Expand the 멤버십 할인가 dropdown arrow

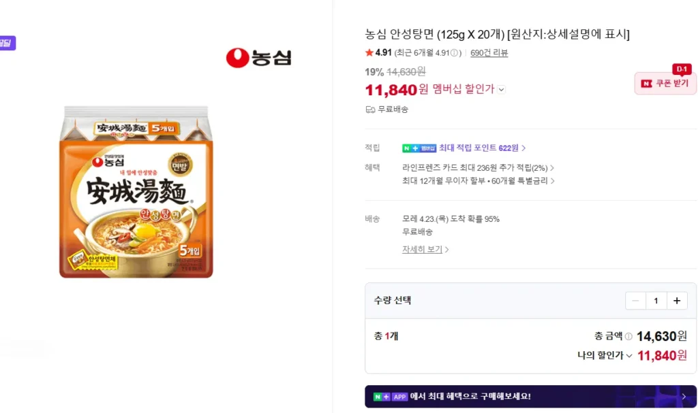click(x=502, y=89)
